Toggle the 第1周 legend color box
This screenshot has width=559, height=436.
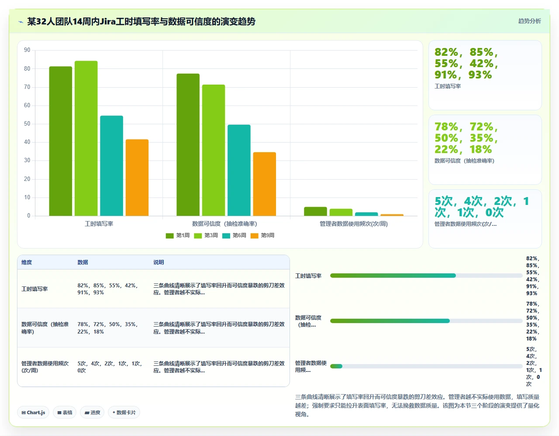tap(170, 236)
